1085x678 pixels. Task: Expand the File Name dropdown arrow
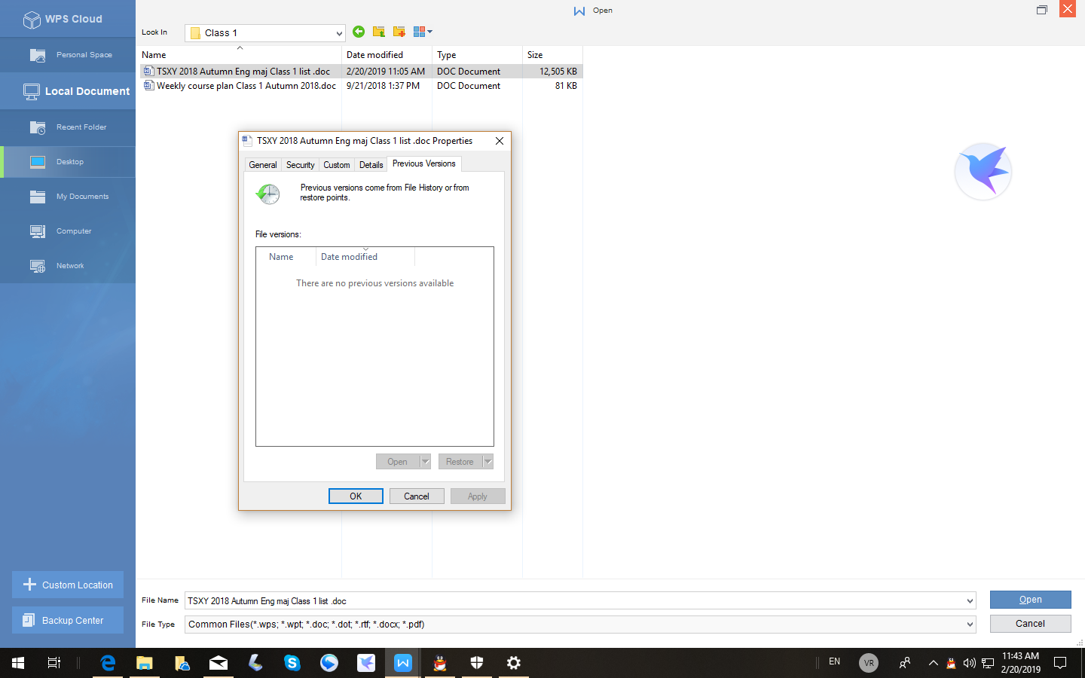[x=970, y=601]
